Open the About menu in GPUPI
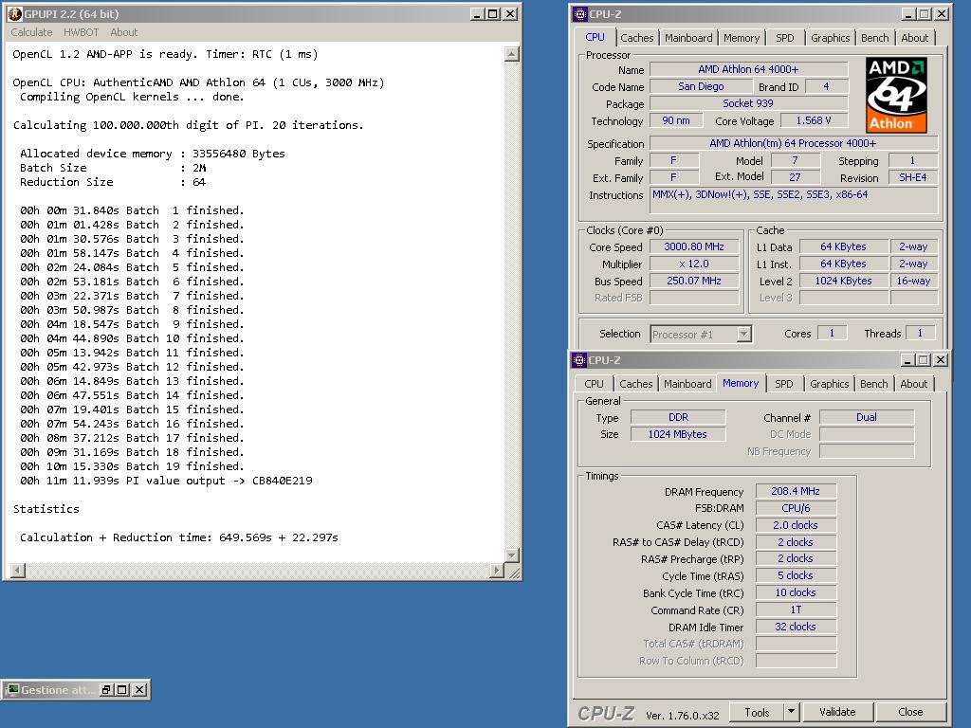The width and height of the screenshot is (971, 728). click(x=124, y=32)
